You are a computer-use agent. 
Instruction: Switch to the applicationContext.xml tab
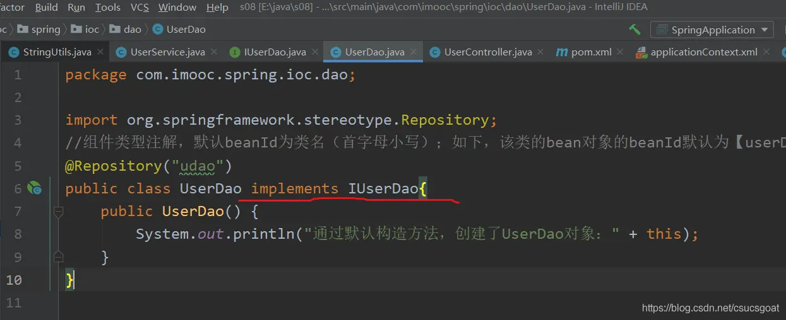[x=704, y=52]
